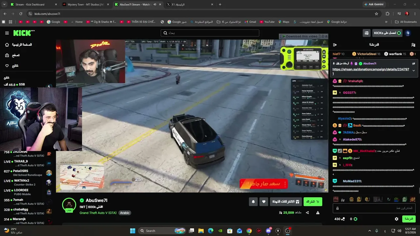Viewport: 420px width, 236px height.
Task: Switch to Mystery Town - MT Studios tab
Action: [x=85, y=5]
